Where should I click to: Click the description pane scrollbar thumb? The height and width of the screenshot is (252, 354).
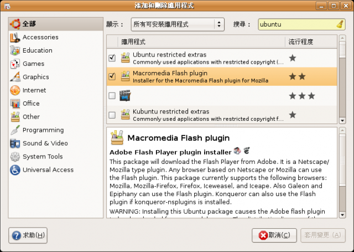(342, 160)
